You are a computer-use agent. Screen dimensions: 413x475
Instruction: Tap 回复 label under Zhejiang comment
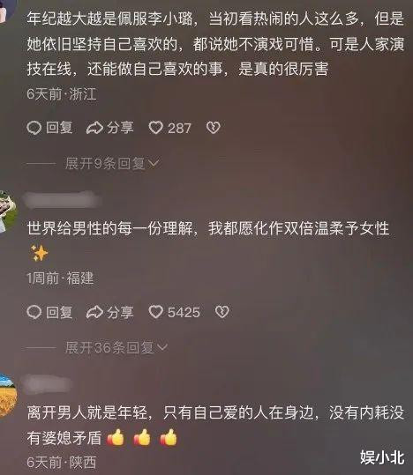[x=59, y=128]
